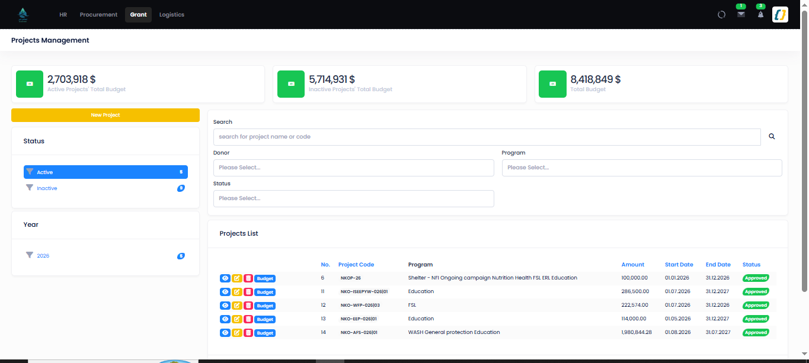Click the Active count badge 5
This screenshot has height=363, width=809.
click(181, 172)
